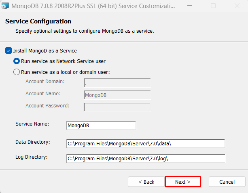Viewport: 248px width, 193px height.
Task: Go to the previous step with Back
Action: [x=146, y=182]
